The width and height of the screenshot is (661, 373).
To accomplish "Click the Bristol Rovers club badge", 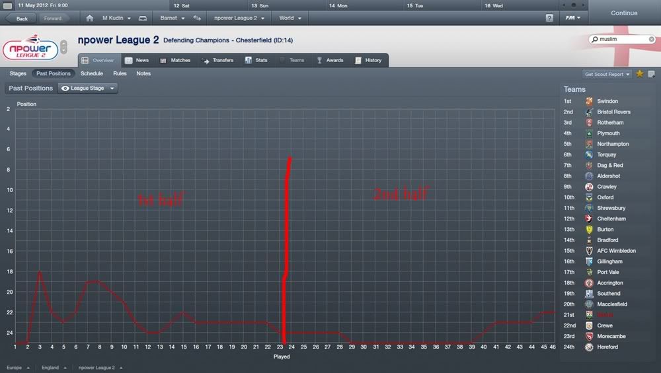I will tap(589, 112).
